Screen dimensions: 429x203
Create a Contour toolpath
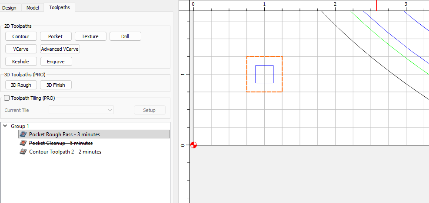tap(21, 36)
